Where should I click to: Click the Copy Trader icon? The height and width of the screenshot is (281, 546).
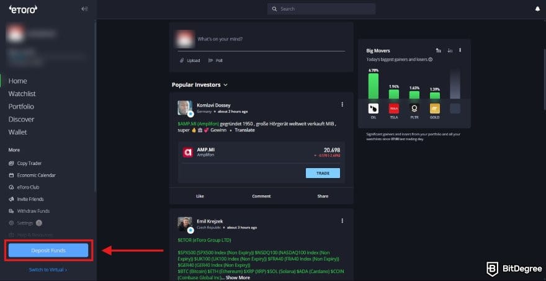pos(12,163)
